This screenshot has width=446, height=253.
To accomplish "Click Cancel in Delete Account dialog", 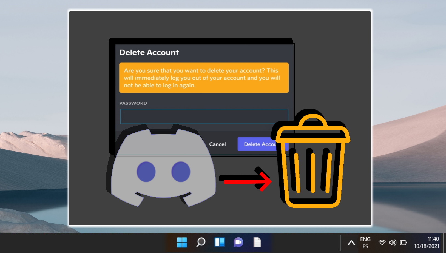I will pos(217,144).
